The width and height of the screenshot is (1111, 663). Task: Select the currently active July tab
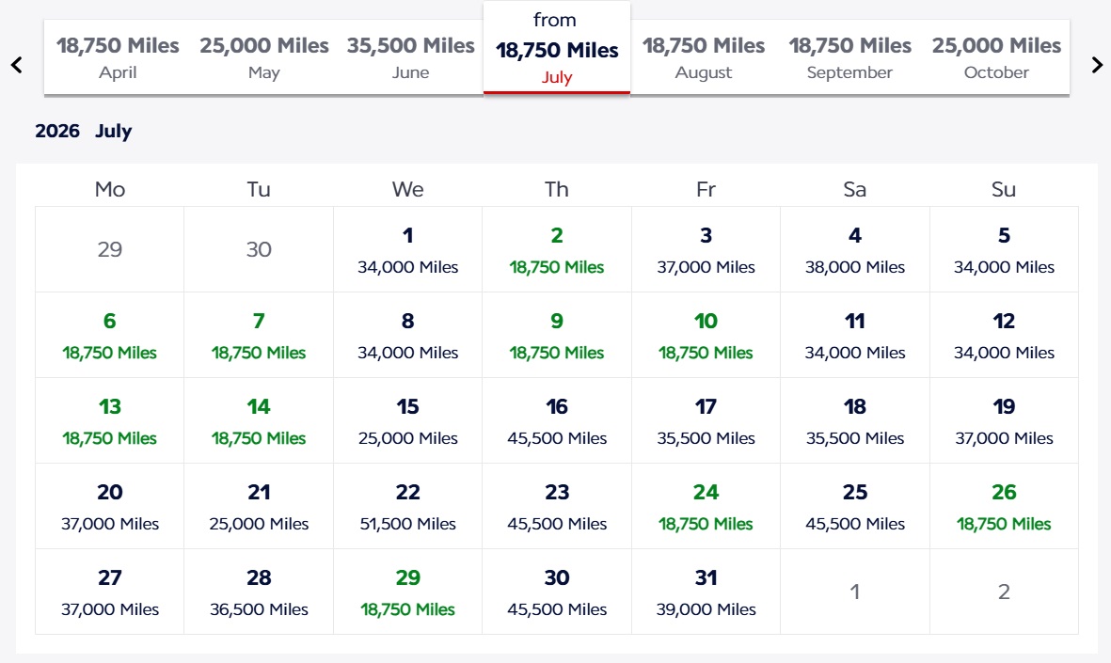[556, 47]
